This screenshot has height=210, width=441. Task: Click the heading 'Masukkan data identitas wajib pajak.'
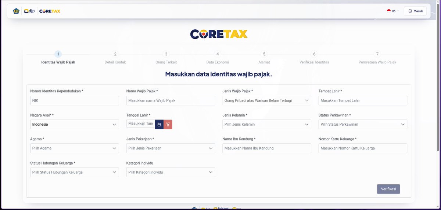click(x=219, y=74)
